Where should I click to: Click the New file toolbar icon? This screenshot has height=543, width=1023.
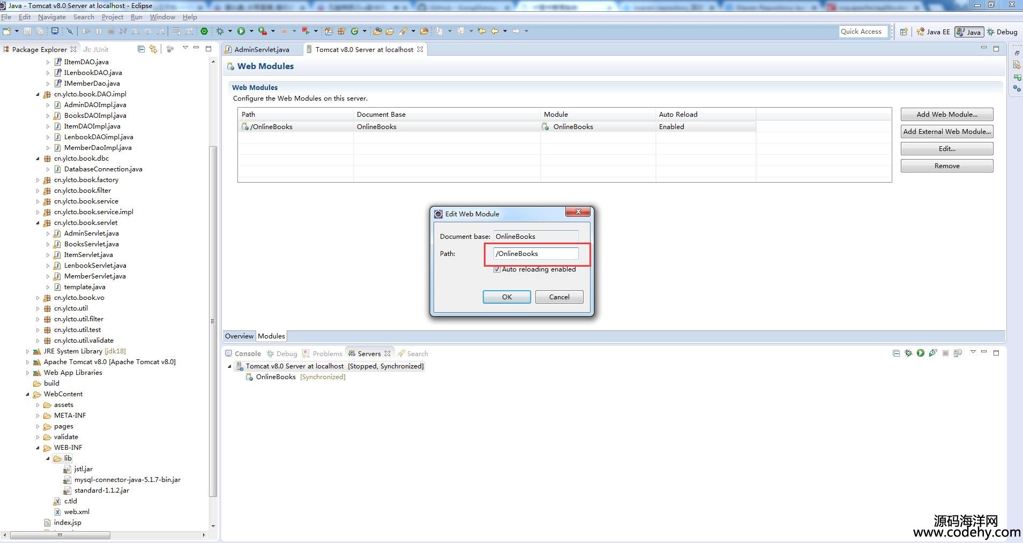click(x=6, y=31)
